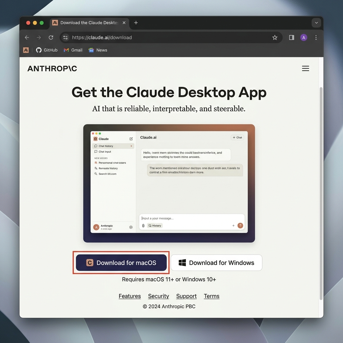Click the text Requires macOS 11+ or Windows 10+
Screen dimensions: 343x343
coord(169,279)
